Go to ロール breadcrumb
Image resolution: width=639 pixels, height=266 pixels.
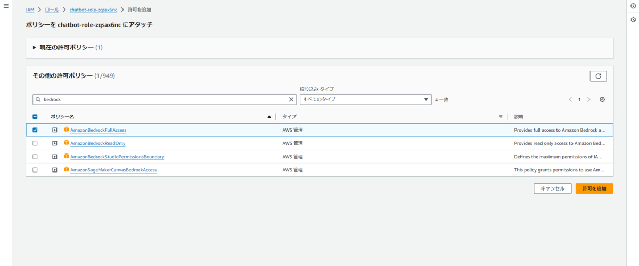pyautogui.click(x=52, y=10)
